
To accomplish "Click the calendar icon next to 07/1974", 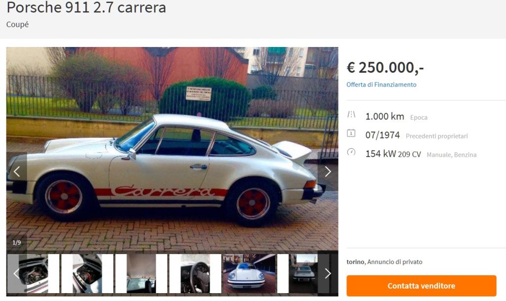I will coord(351,133).
